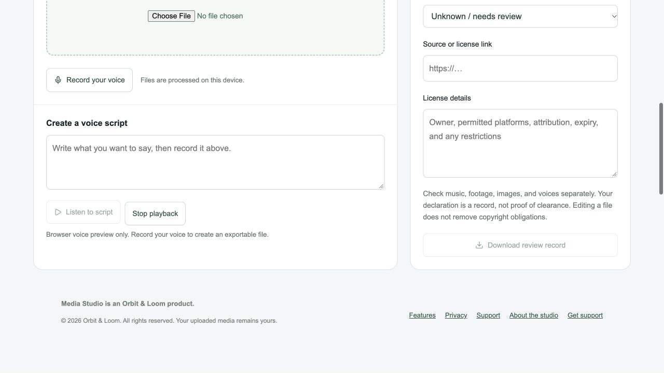
Task: Click the Source or license link label
Action: point(458,44)
